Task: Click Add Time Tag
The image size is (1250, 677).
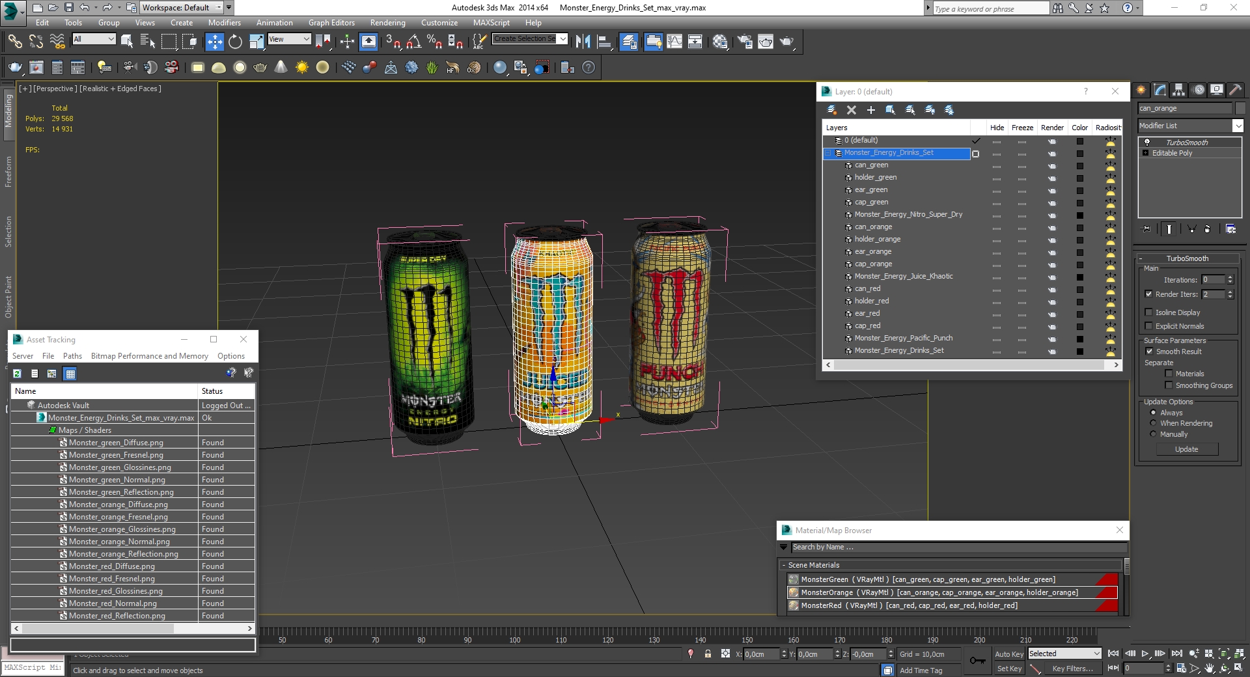Action: point(921,670)
